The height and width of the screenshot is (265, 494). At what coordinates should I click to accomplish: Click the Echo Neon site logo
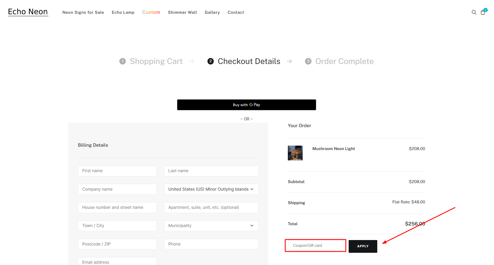click(28, 12)
